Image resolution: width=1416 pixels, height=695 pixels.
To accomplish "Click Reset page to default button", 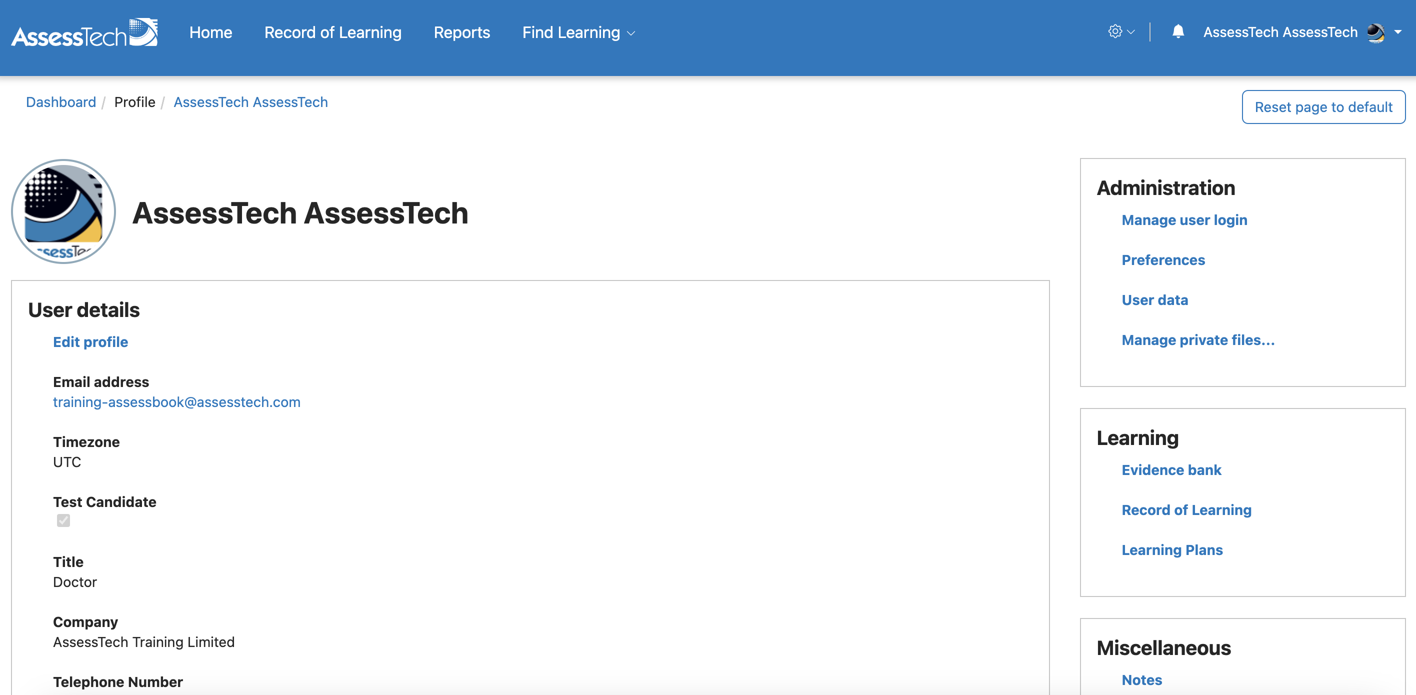I will coord(1323,107).
